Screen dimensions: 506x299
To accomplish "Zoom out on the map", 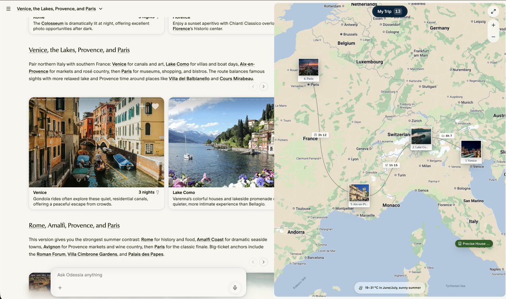I will coord(493,37).
